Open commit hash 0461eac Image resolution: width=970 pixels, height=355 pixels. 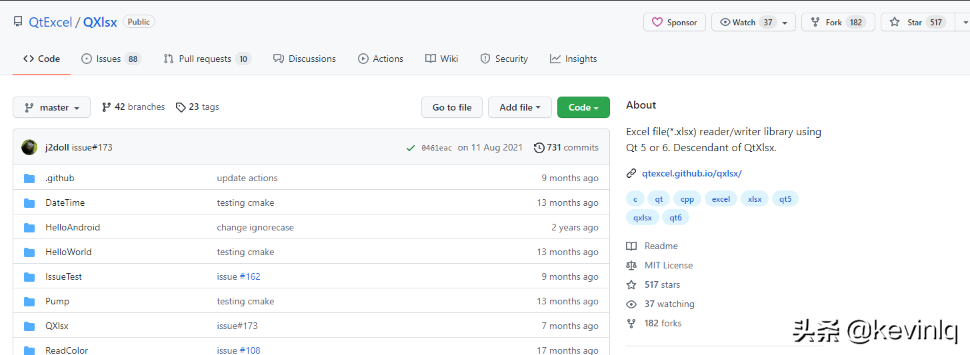tap(437, 148)
